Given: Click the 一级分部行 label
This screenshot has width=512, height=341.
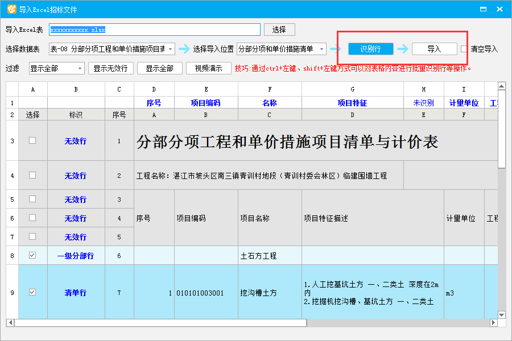Looking at the screenshot, I should coord(76,256).
